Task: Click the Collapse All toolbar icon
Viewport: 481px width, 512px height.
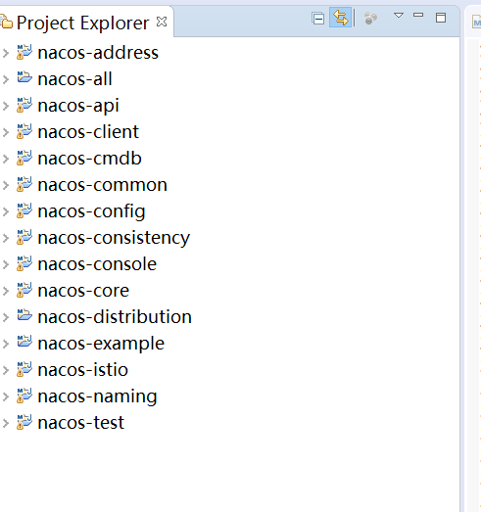Action: (318, 19)
